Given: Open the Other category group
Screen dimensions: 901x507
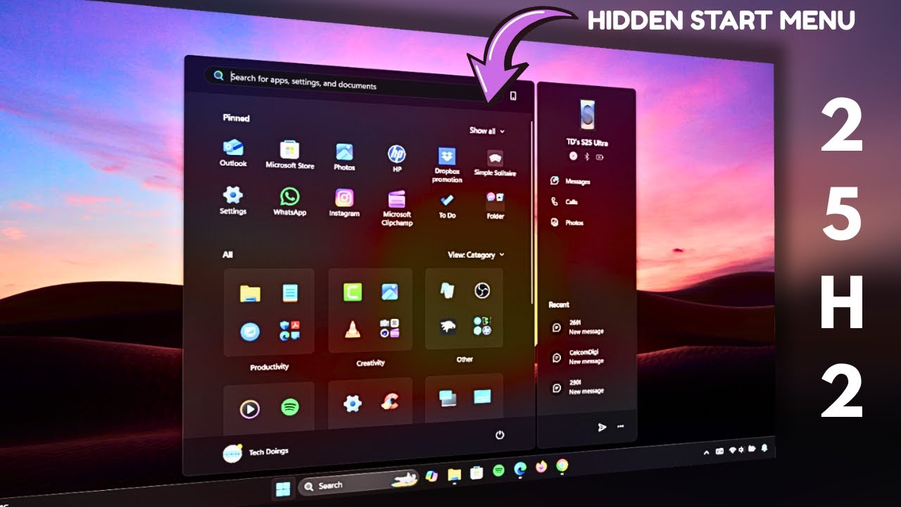Looking at the screenshot, I should 464,308.
